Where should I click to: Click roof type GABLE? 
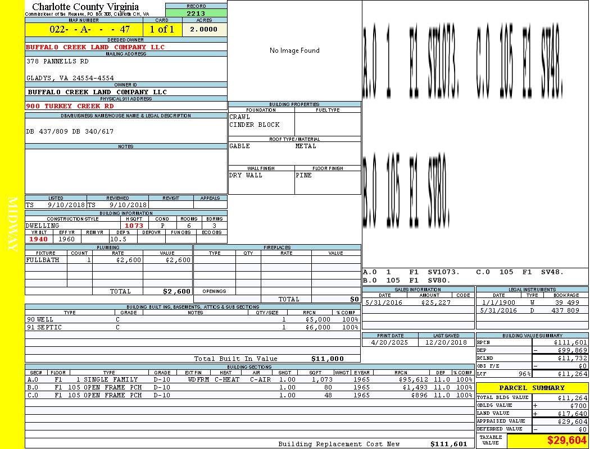pos(240,146)
